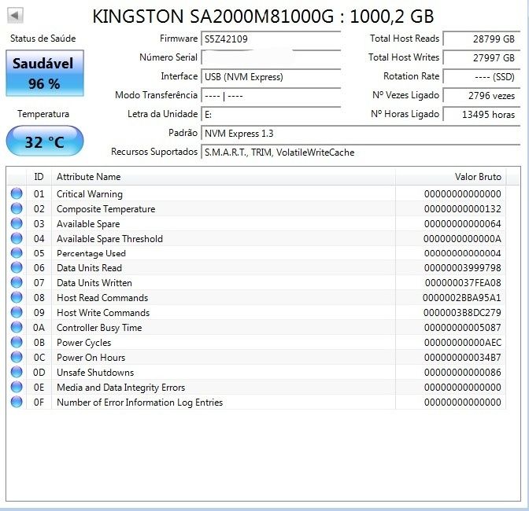
Task: Select the Power Cycles attribute name
Action: click(83, 343)
